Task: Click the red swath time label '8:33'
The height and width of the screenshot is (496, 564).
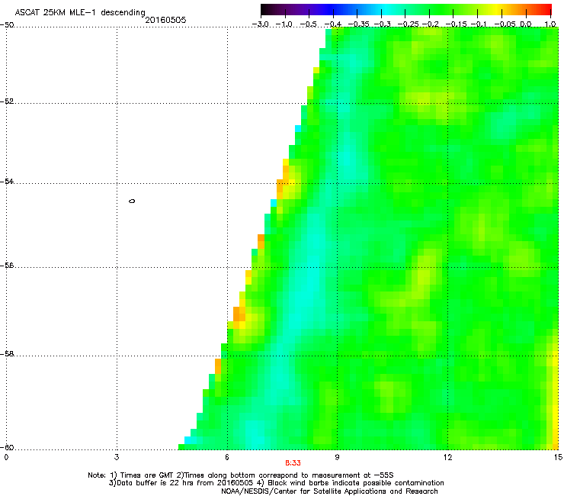Action: [293, 463]
